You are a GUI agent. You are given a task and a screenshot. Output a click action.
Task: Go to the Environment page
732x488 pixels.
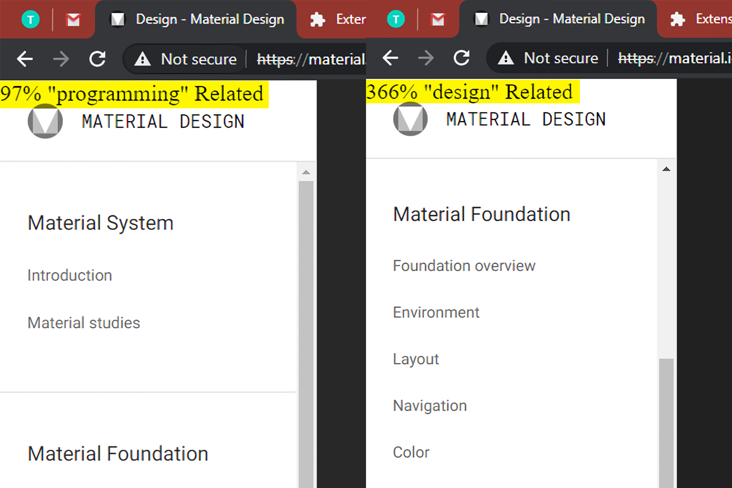436,313
